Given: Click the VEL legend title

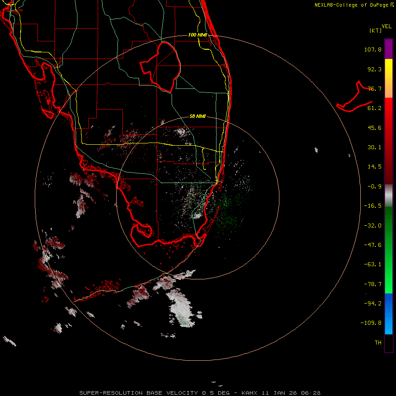Looking at the screenshot, I should point(386,26).
